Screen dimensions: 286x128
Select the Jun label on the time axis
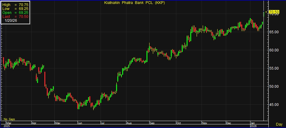pos(80,123)
